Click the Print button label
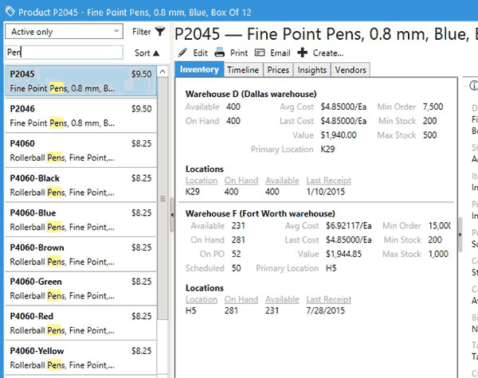Screen dimensions: 478x378 coord(239,53)
